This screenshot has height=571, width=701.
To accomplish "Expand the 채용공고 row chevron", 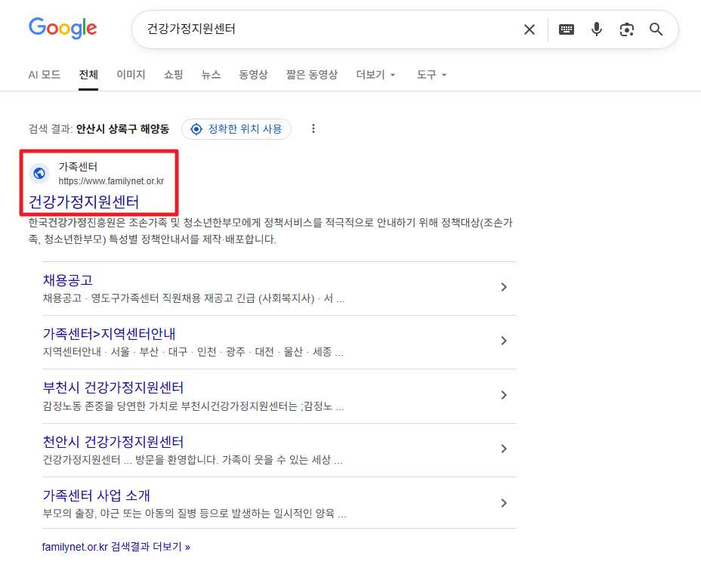I will coord(504,287).
